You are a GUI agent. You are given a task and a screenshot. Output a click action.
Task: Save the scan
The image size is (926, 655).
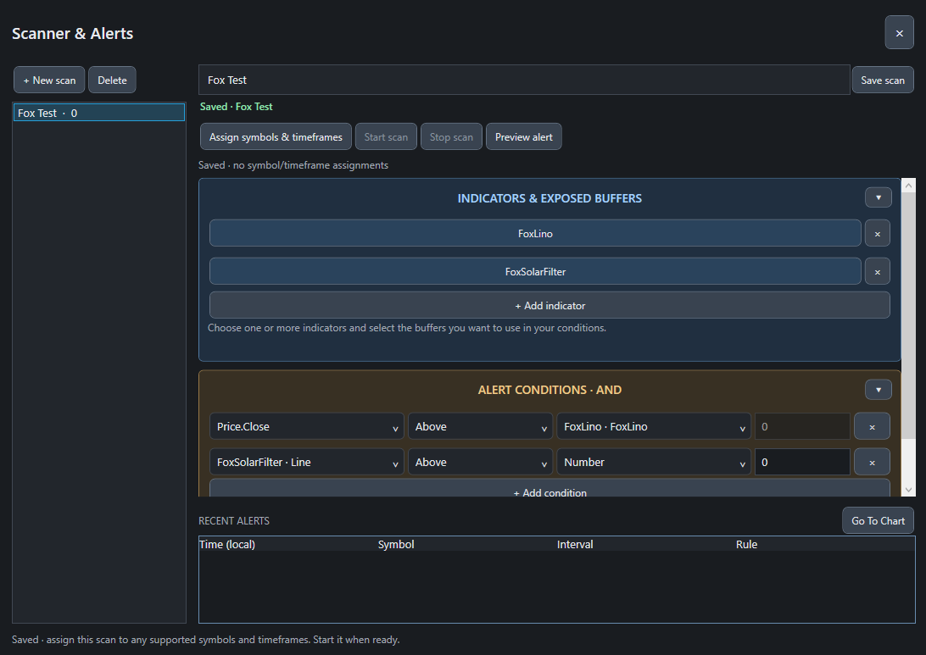[882, 80]
